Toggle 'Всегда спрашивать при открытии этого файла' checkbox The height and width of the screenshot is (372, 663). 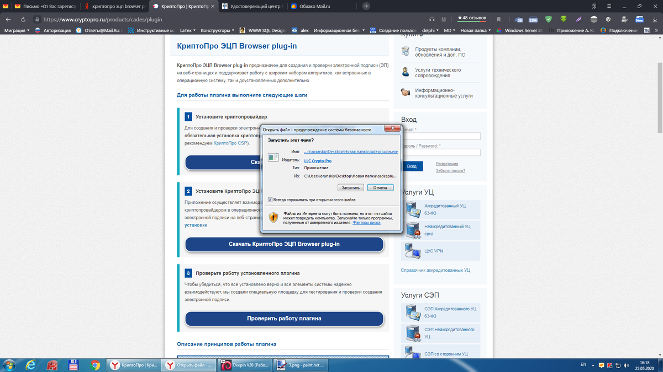pyautogui.click(x=270, y=200)
